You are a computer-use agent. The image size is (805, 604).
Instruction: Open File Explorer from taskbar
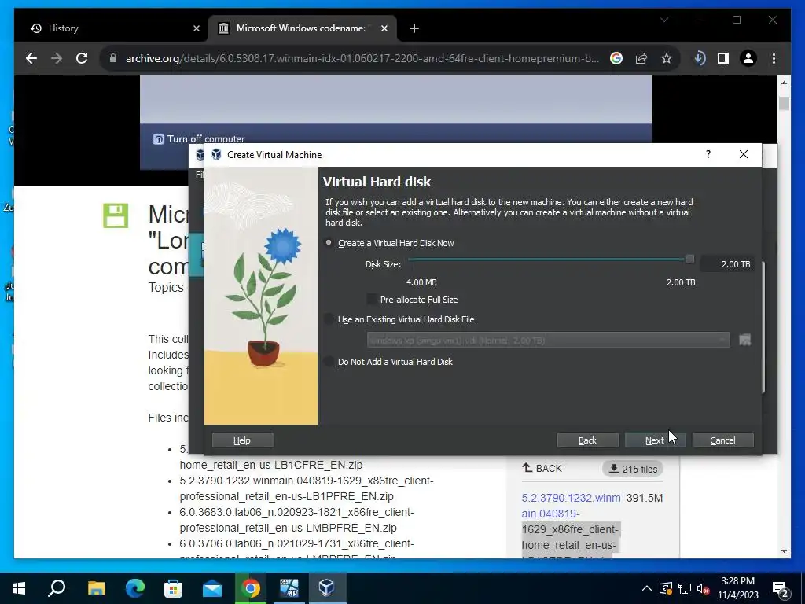pos(96,588)
